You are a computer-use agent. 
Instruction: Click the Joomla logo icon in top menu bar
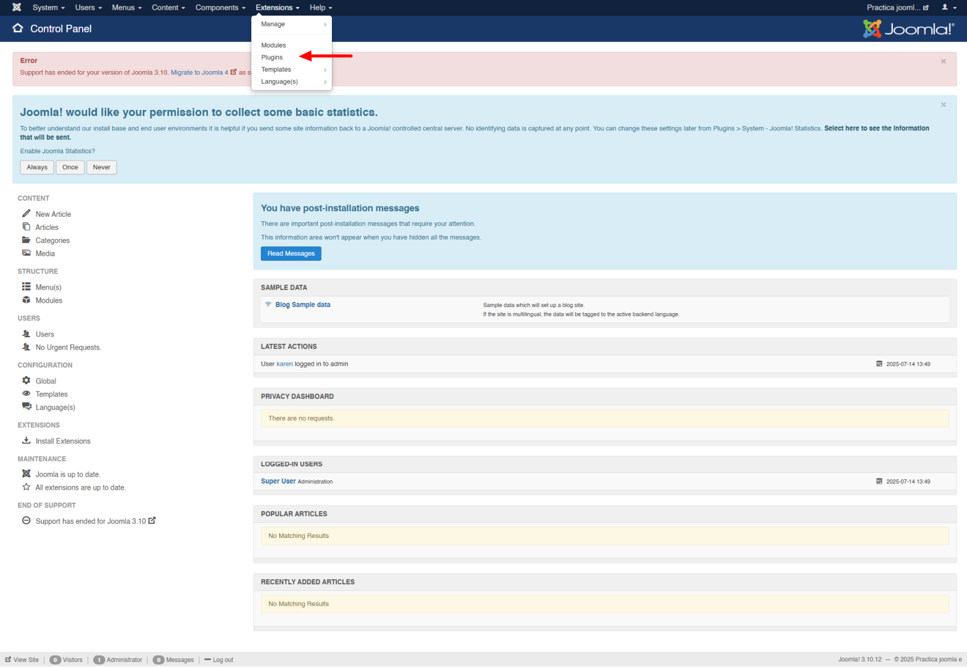pos(17,7)
